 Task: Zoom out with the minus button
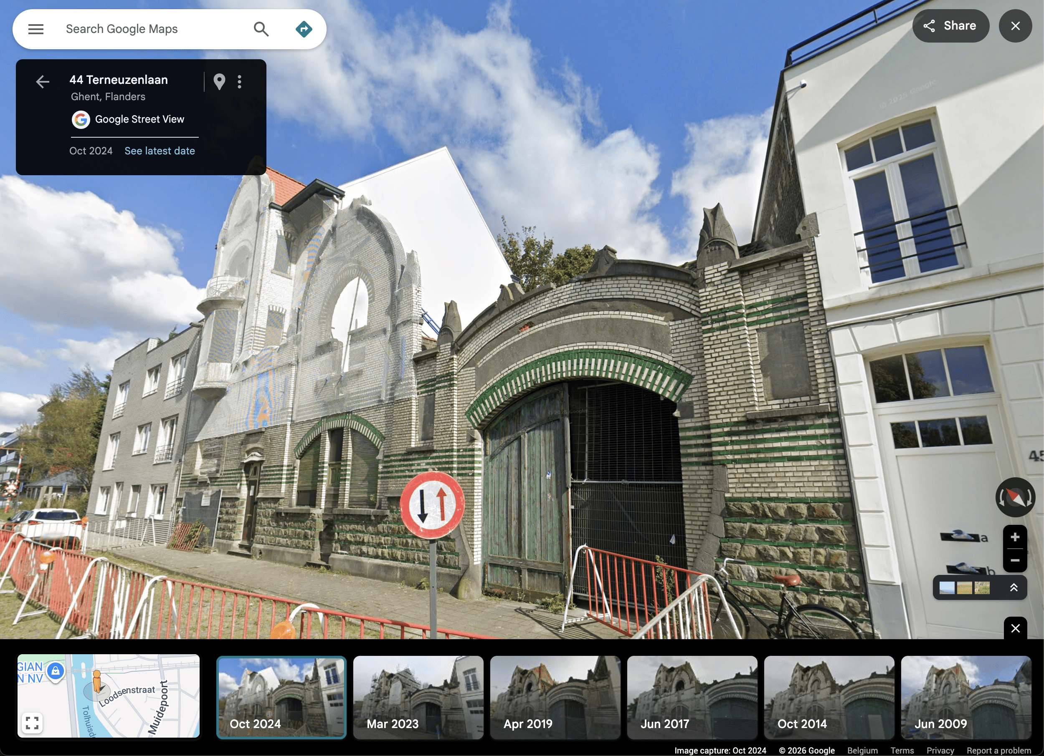pos(1014,561)
